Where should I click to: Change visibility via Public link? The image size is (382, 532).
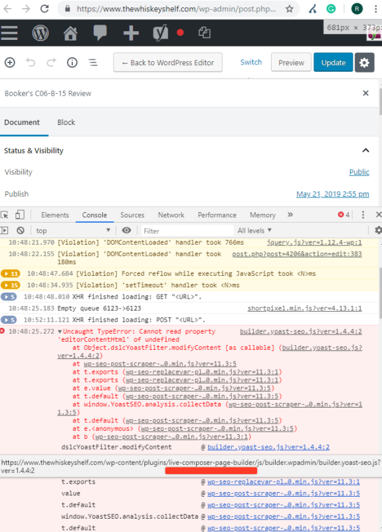359,172
